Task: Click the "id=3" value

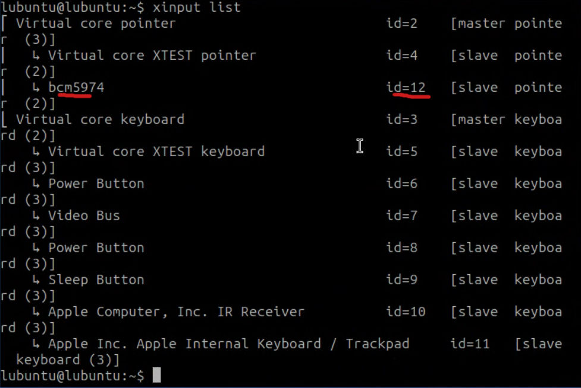Action: coord(401,120)
